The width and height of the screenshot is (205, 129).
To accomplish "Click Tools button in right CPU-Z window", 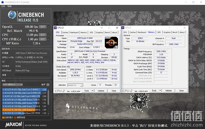I will (154, 91).
